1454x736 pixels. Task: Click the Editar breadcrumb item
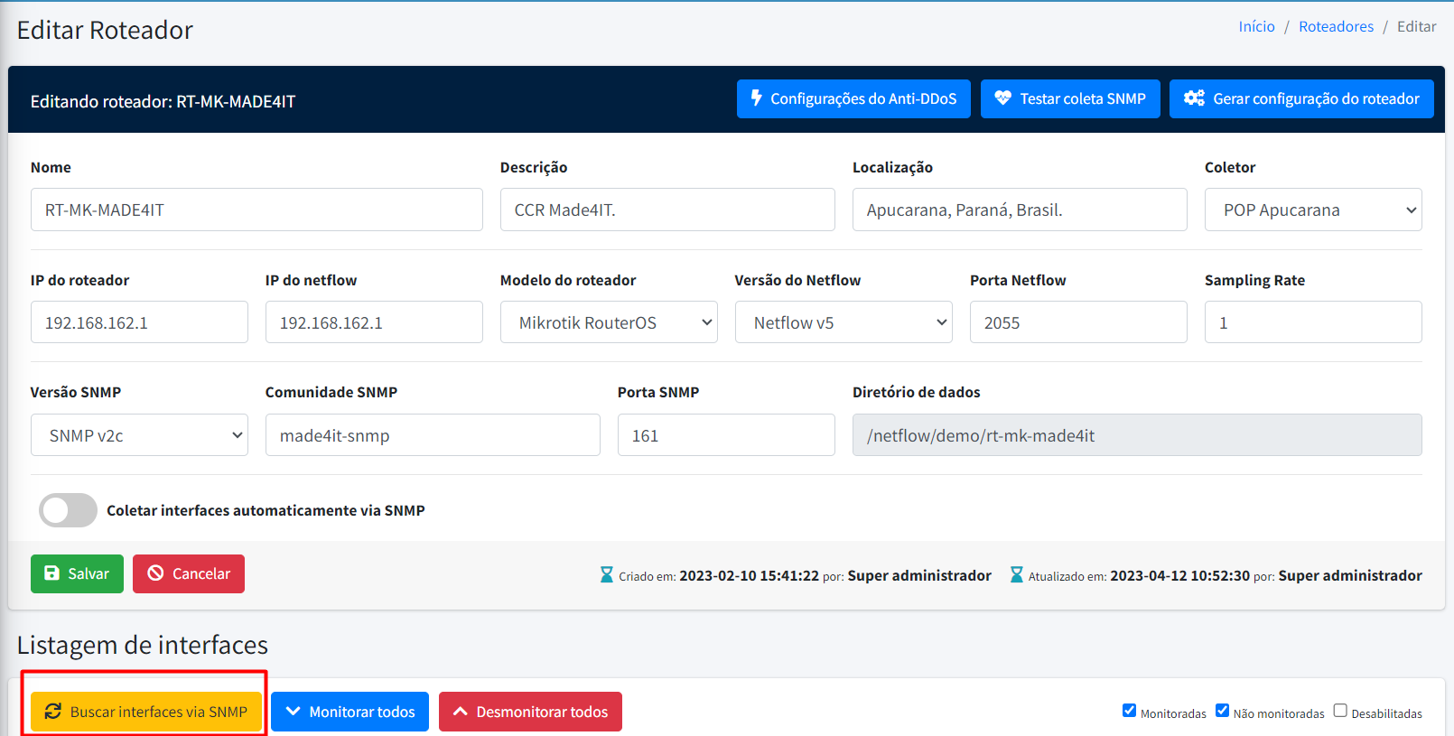[x=1416, y=26]
